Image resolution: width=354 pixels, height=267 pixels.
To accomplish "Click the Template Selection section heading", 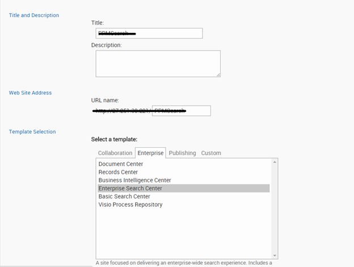I will (x=32, y=132).
